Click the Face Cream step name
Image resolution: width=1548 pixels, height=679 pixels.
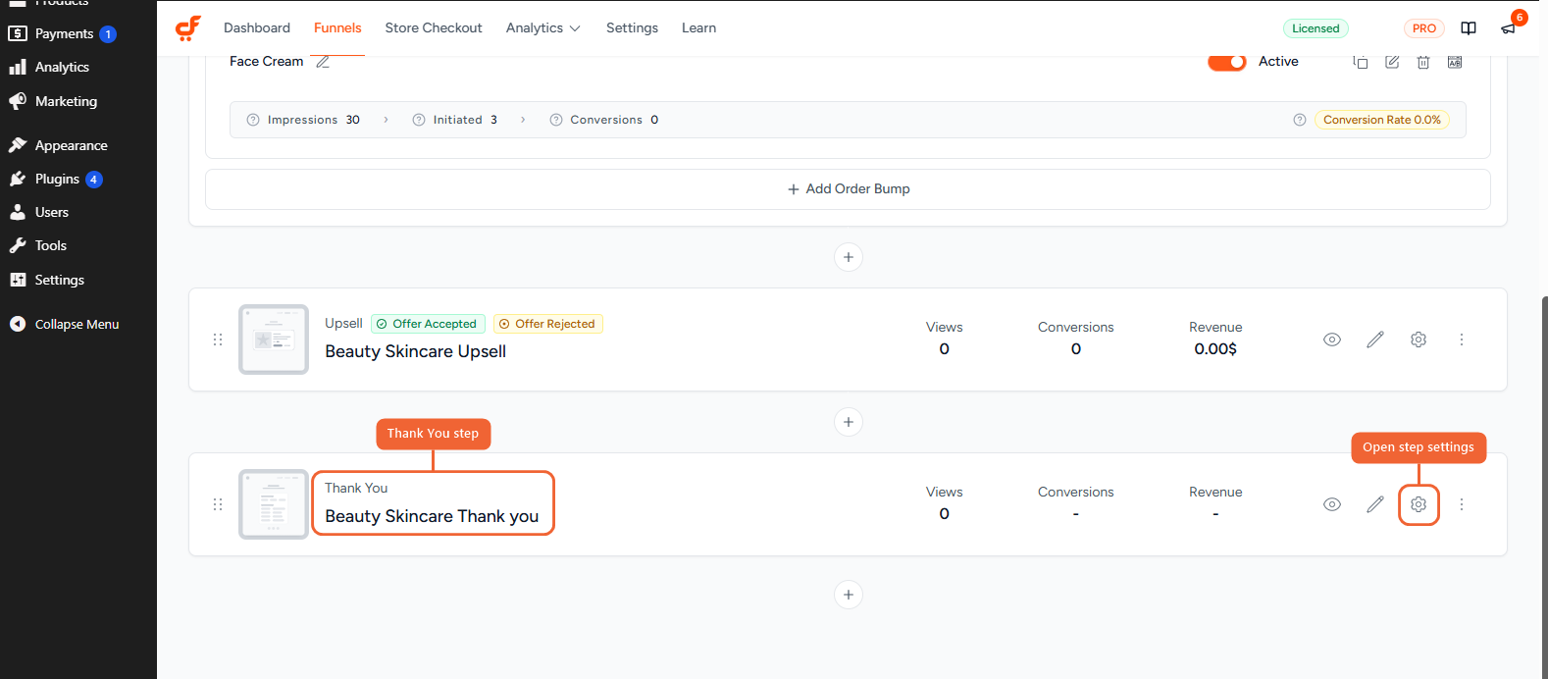267,62
